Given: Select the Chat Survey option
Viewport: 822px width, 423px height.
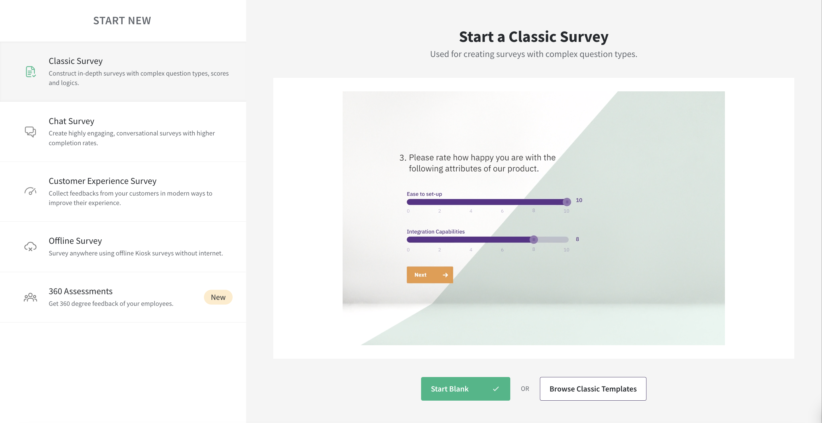Looking at the screenshot, I should pyautogui.click(x=123, y=132).
